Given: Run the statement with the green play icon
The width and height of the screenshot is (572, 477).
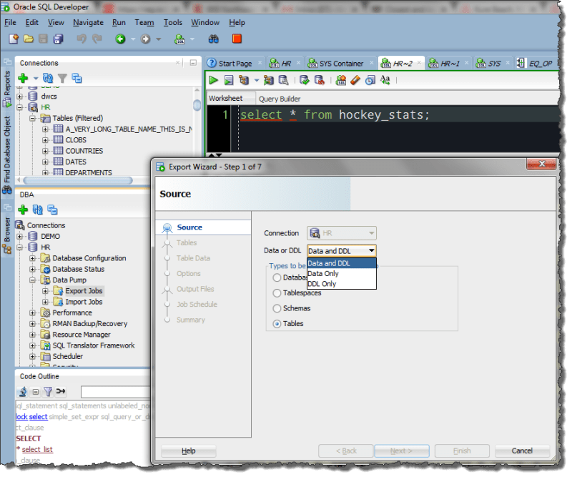Looking at the screenshot, I should (x=214, y=80).
